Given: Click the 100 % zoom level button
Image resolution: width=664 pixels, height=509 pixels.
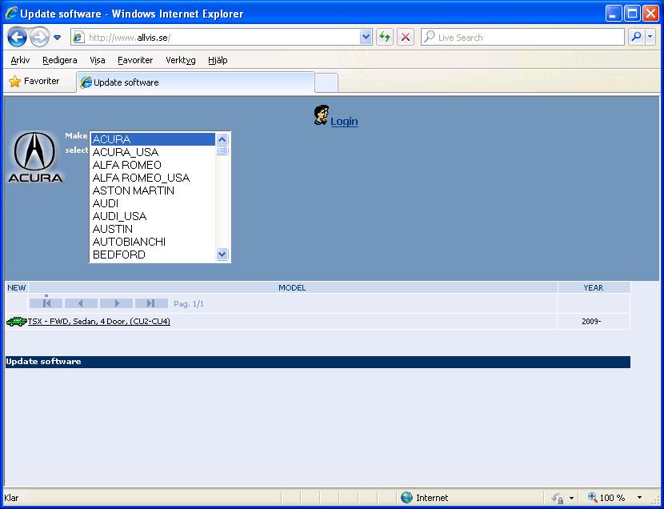Looking at the screenshot, I should (x=606, y=498).
